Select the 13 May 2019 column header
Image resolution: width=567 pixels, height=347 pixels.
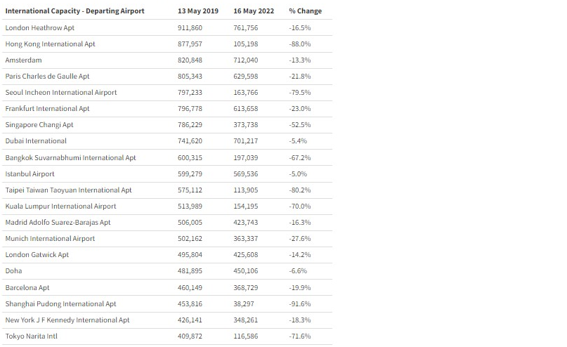point(198,11)
